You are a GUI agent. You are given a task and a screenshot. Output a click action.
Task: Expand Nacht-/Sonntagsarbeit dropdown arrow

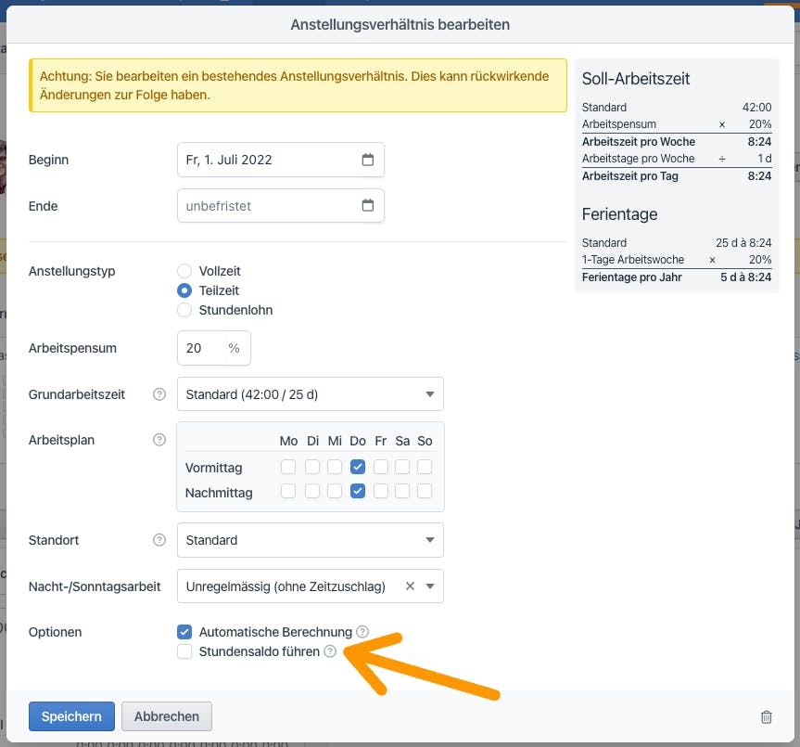tap(430, 586)
